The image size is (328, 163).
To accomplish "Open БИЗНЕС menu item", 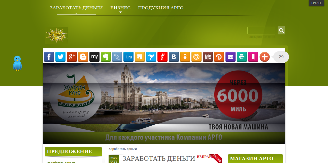I will point(120,8).
